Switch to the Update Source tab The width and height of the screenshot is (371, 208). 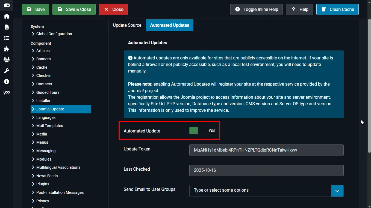click(127, 25)
